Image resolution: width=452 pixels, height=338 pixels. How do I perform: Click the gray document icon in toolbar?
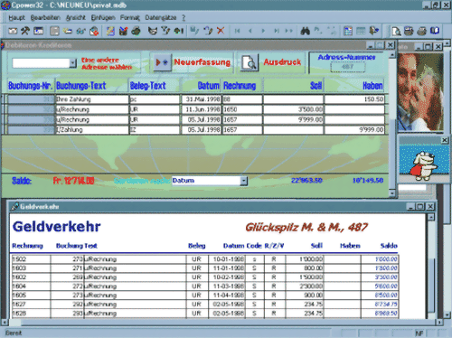pyautogui.click(x=54, y=31)
